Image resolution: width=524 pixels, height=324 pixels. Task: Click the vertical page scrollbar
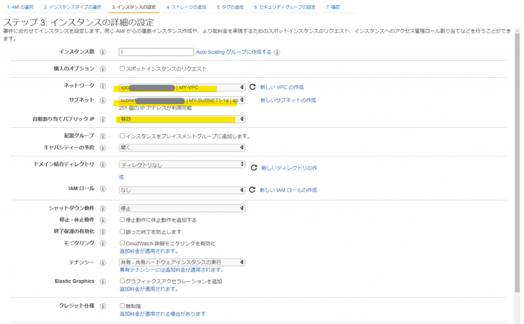coord(517,153)
